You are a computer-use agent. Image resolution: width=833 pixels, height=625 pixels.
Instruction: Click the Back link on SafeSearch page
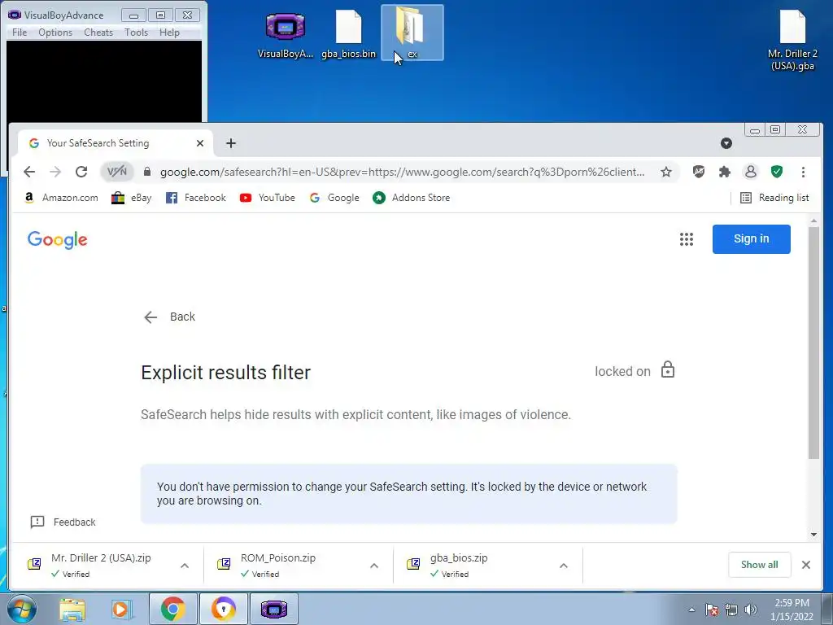point(169,317)
